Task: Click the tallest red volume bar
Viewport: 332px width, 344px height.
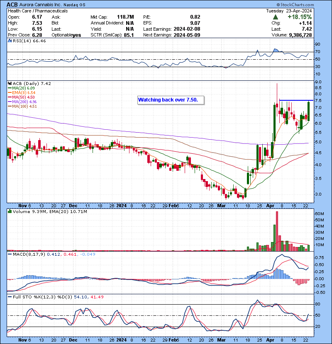Action: click(x=277, y=231)
